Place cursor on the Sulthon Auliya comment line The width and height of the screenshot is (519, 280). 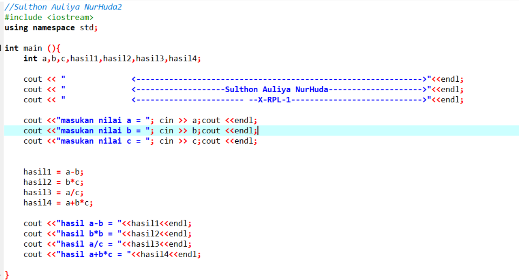(63, 7)
